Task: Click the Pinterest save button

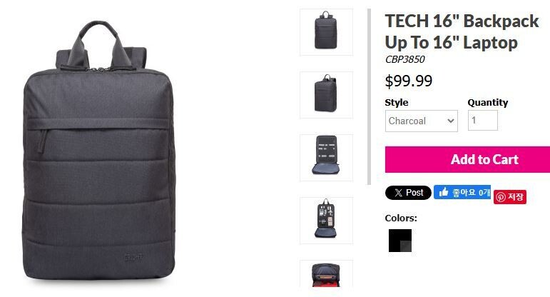Action: (x=510, y=197)
